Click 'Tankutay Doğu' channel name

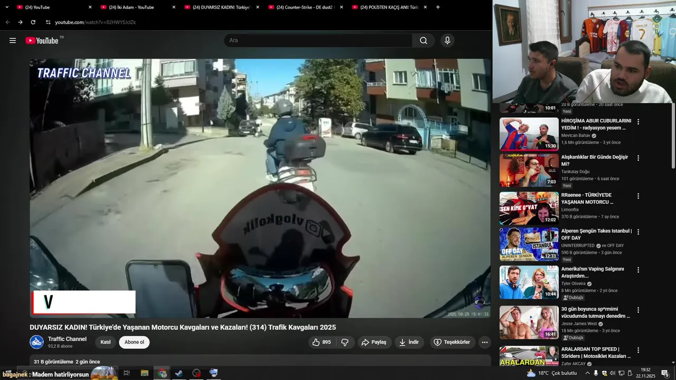click(575, 172)
